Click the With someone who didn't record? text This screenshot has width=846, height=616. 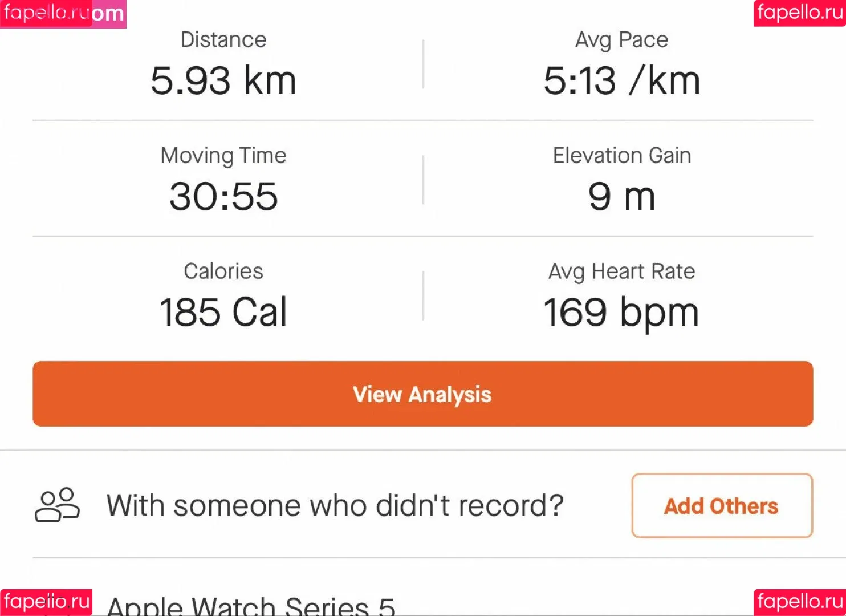335,505
